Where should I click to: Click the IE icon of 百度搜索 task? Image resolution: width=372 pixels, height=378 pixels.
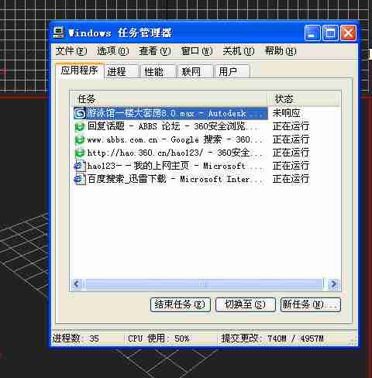click(80, 179)
